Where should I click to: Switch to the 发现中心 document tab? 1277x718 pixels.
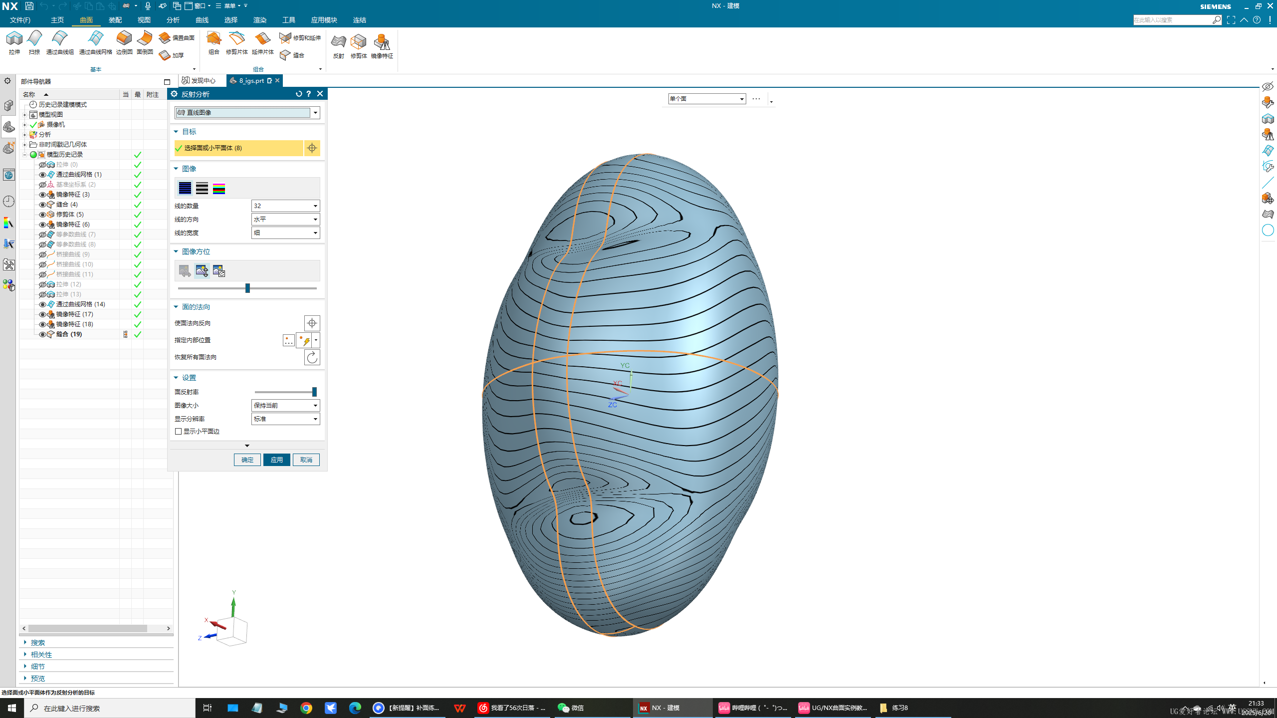point(200,80)
